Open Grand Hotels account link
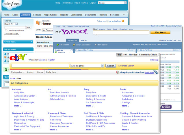 (45, 46)
